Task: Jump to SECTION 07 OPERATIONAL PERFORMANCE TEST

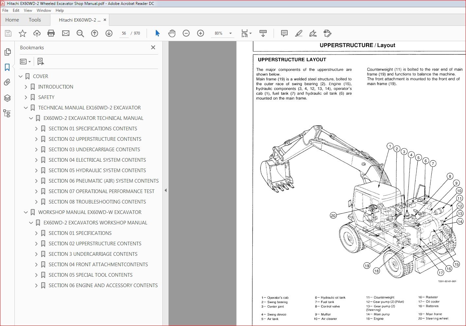Action: pyautogui.click(x=101, y=191)
